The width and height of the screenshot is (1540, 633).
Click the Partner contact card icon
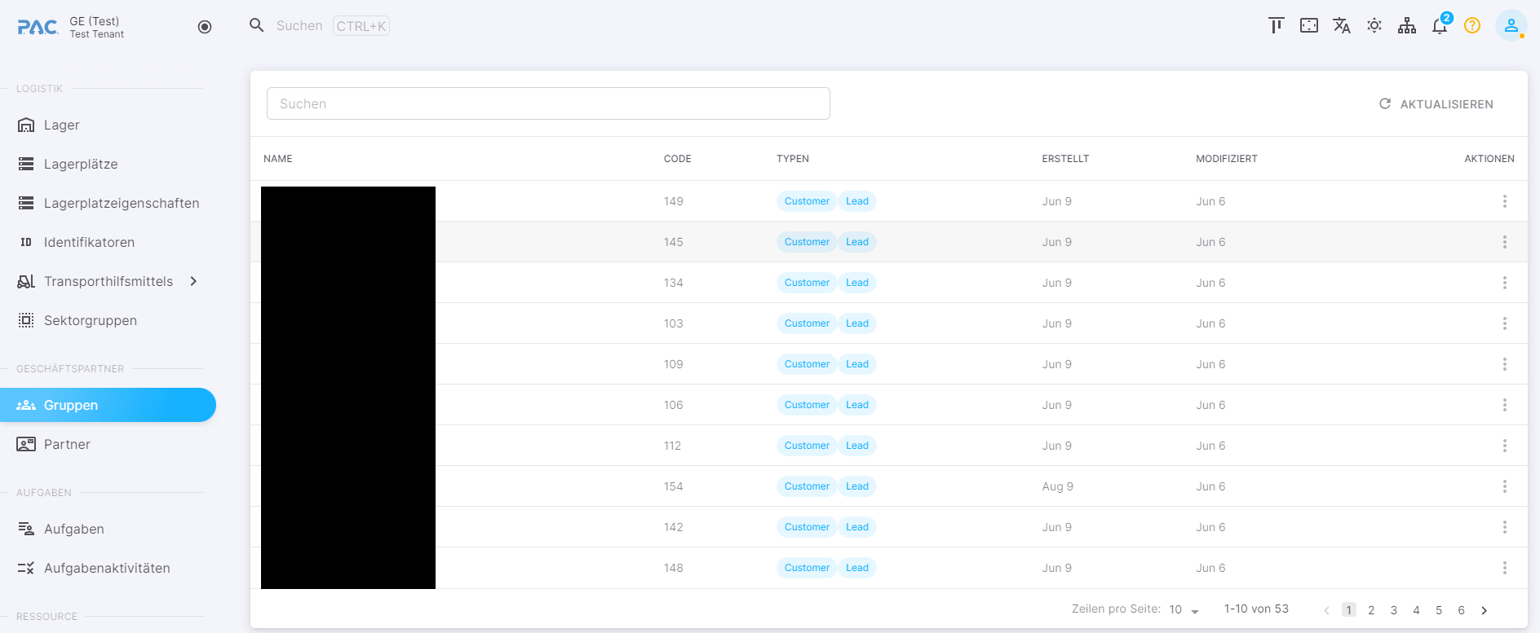click(26, 444)
